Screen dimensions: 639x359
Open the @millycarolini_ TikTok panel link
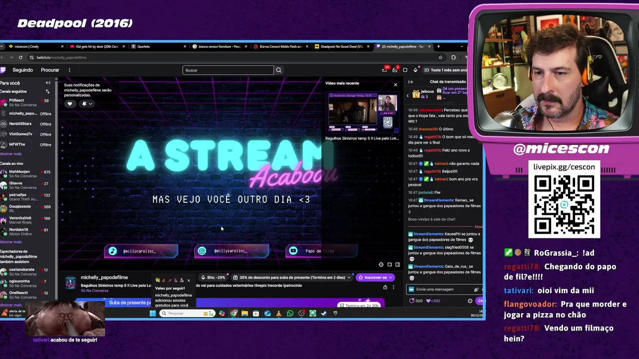pos(141,251)
